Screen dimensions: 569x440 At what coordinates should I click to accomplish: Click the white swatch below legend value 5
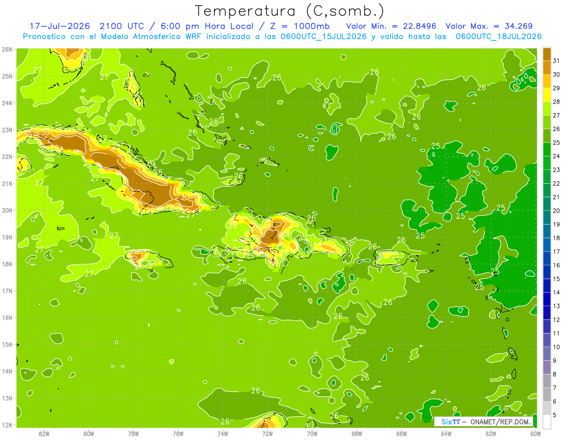[x=547, y=421]
